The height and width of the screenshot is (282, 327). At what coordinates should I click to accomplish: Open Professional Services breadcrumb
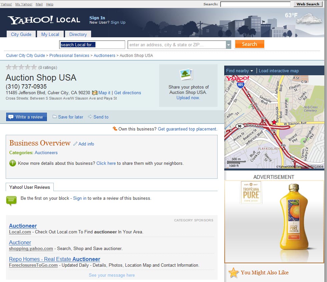[x=69, y=55]
